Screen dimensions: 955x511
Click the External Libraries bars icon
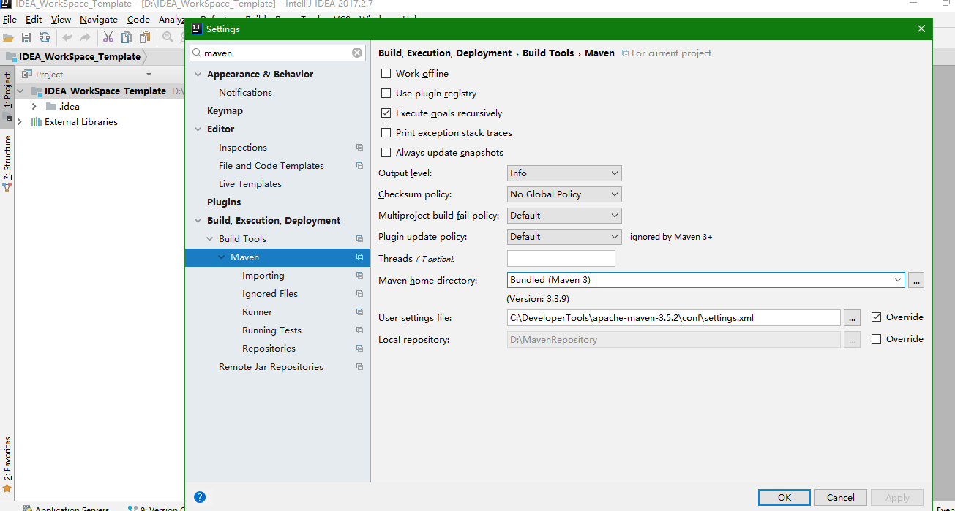[x=36, y=122]
